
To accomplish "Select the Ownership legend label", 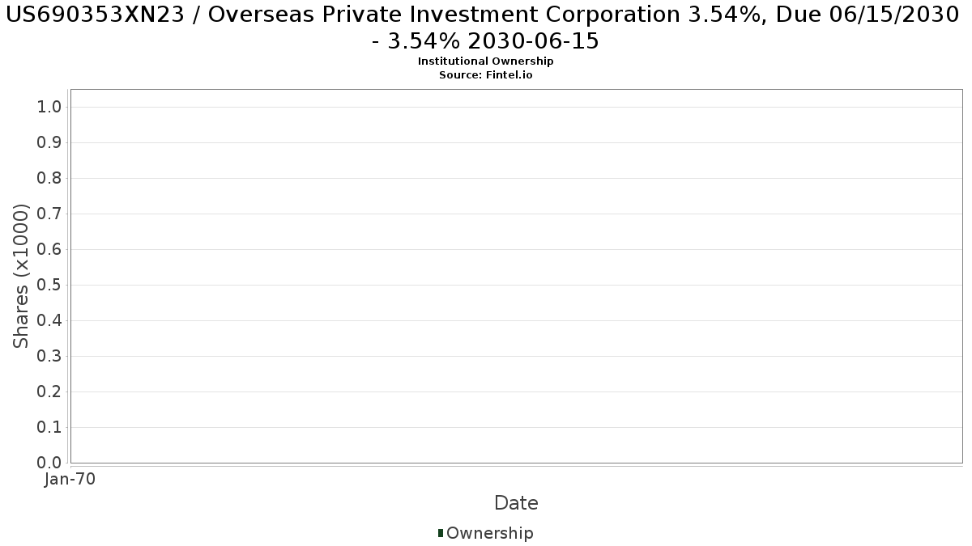I will click(490, 533).
